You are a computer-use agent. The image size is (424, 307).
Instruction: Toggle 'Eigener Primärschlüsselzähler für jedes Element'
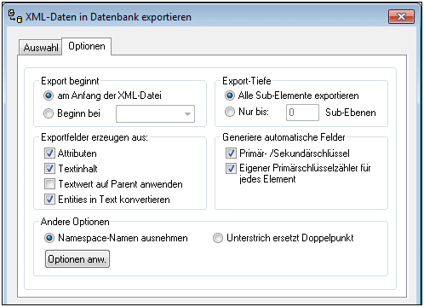click(x=231, y=168)
